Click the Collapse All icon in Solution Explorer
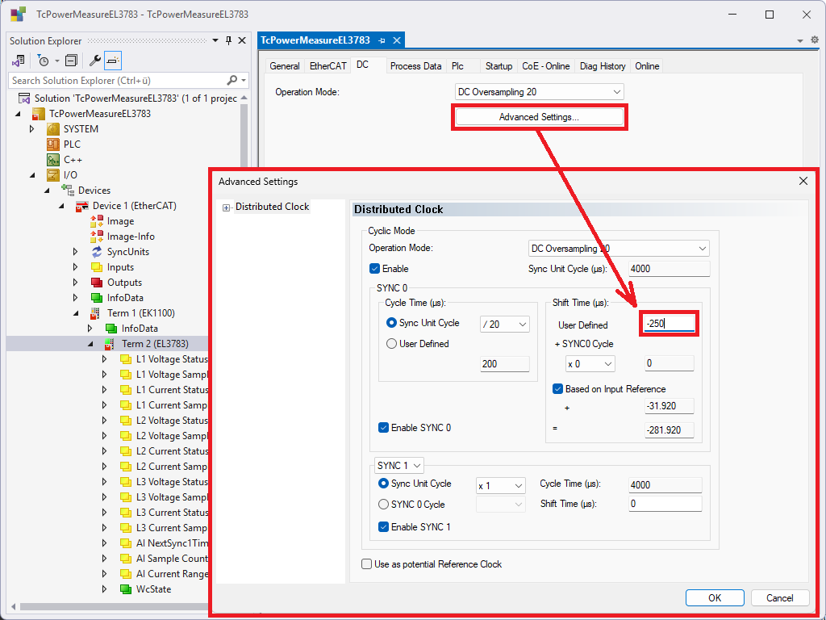The height and width of the screenshot is (620, 826). point(71,61)
